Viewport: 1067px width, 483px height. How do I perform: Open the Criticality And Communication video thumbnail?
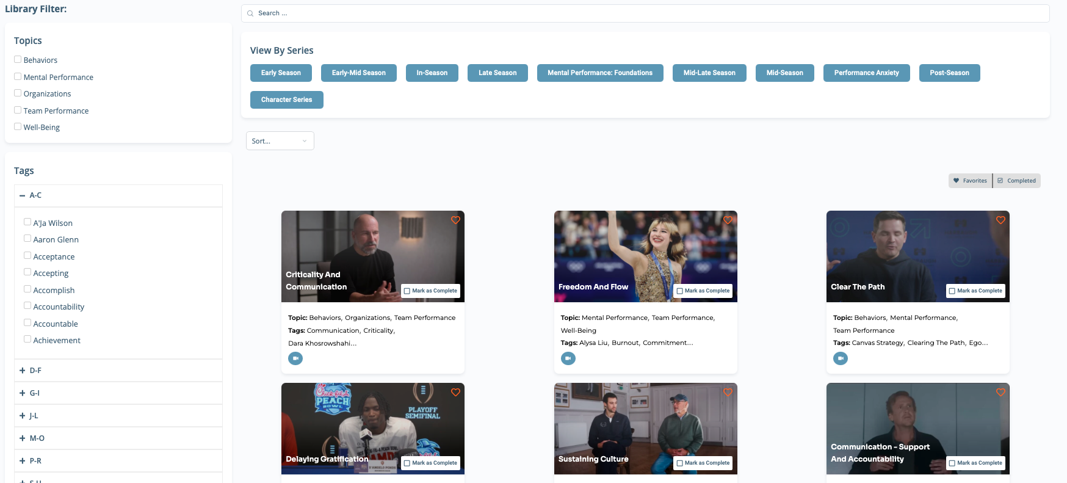point(373,256)
